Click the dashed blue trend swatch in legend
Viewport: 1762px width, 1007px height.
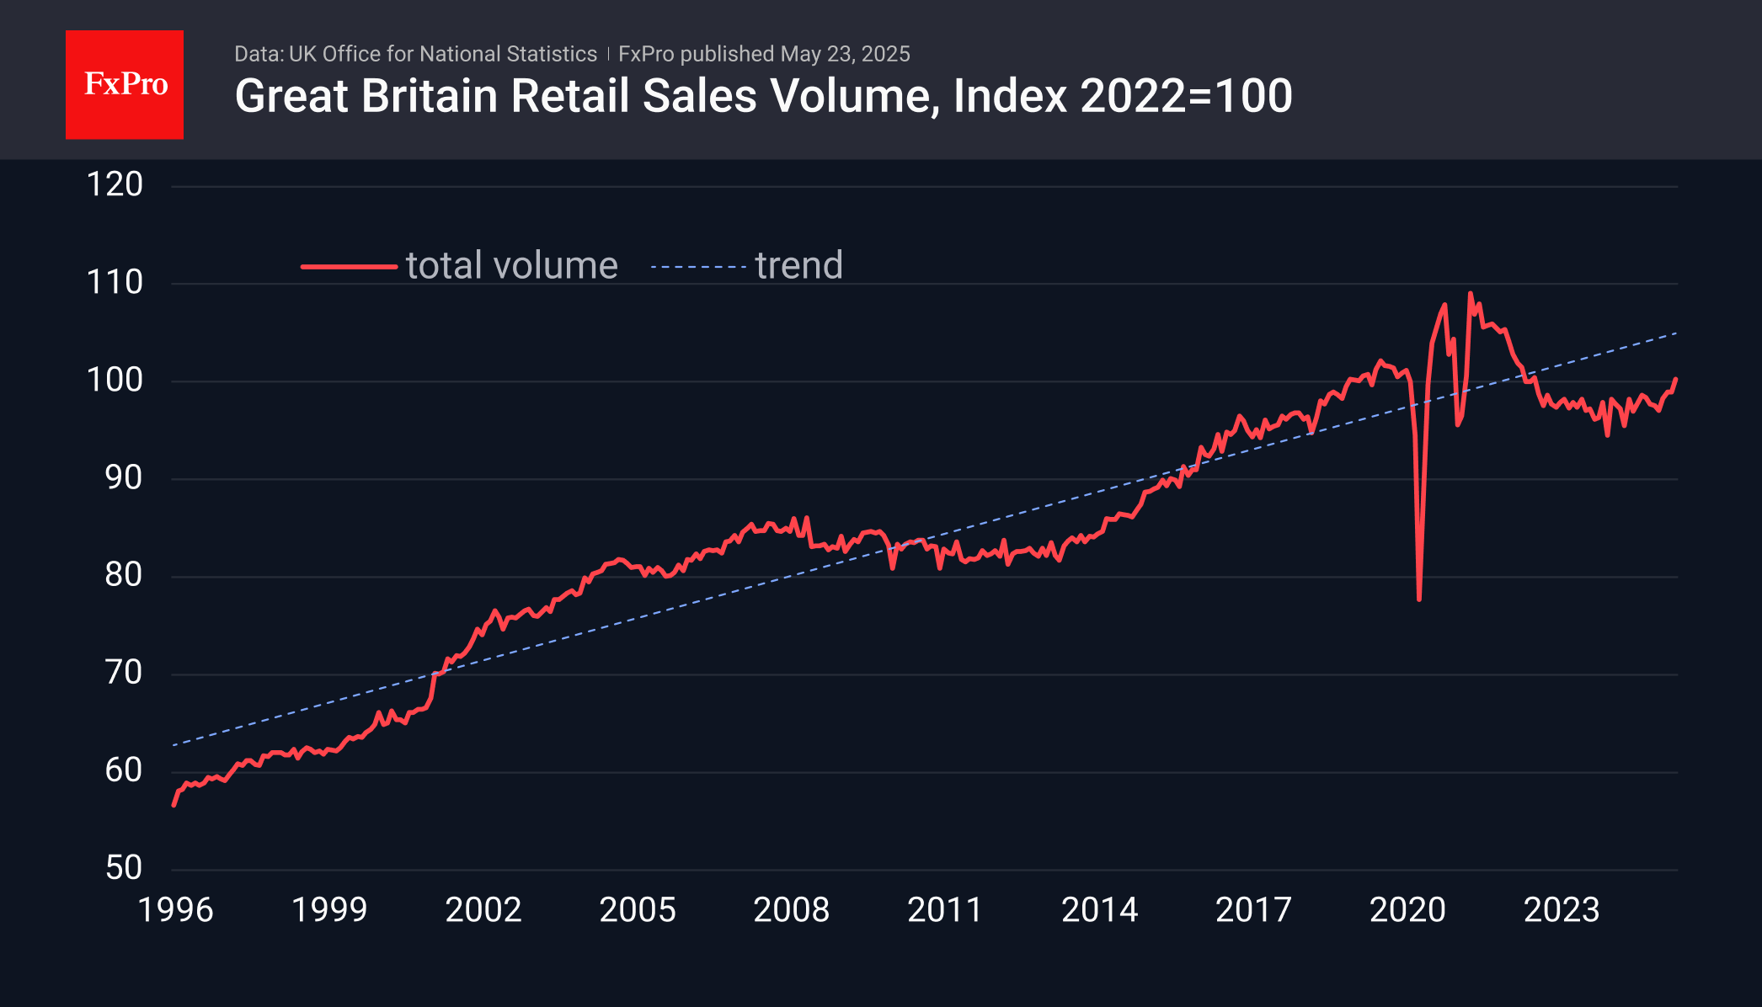tap(698, 267)
